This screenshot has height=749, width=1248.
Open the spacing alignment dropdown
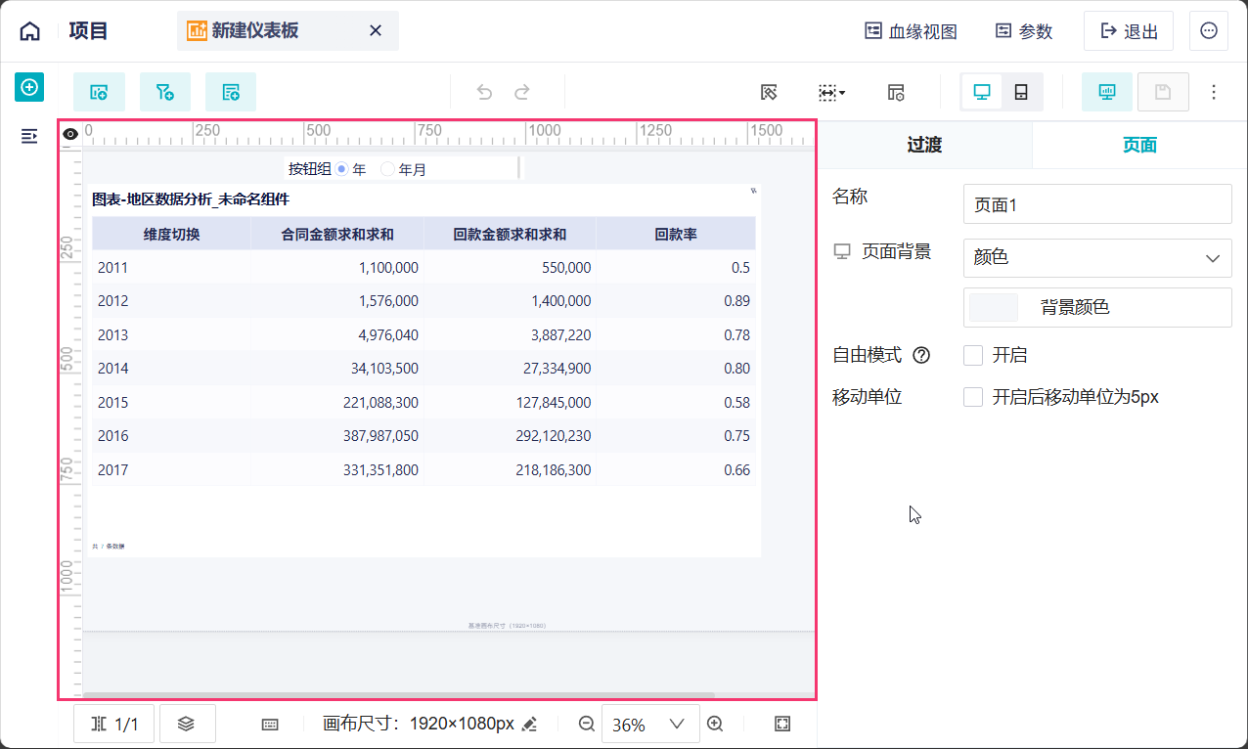tap(831, 92)
